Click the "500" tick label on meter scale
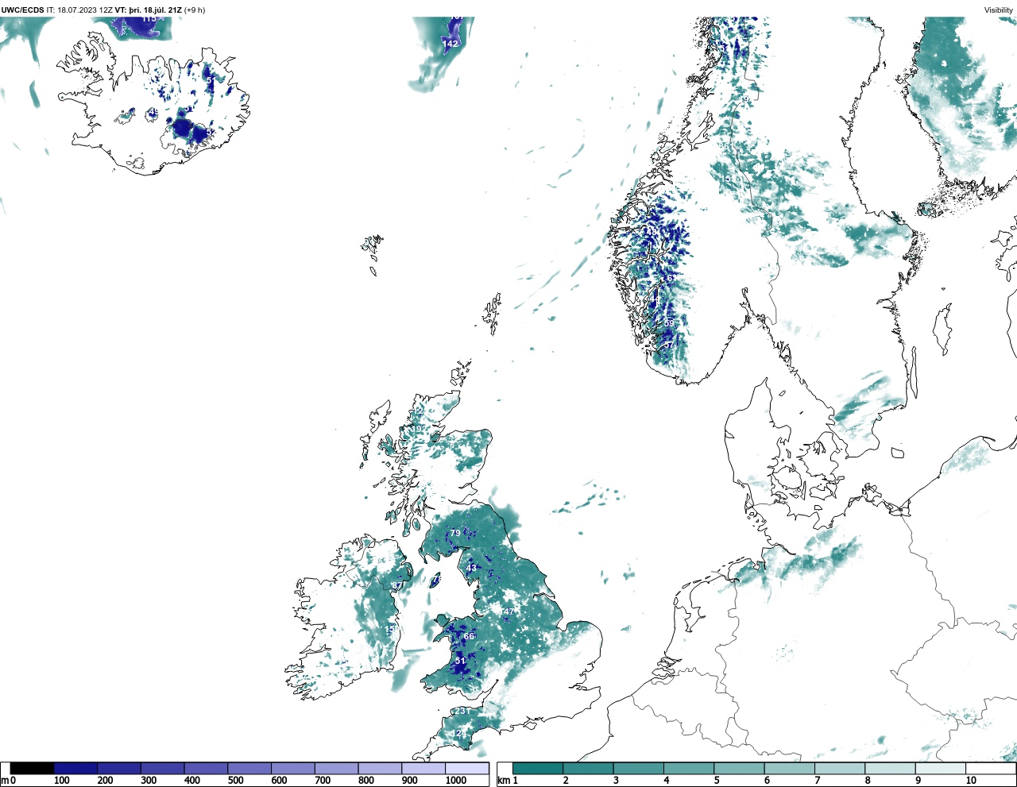The height and width of the screenshot is (787, 1017). pos(235,781)
